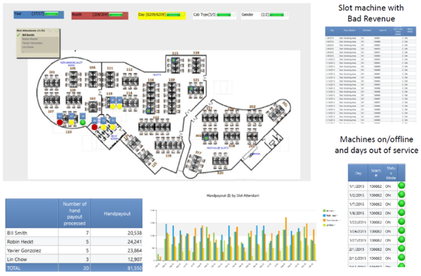The height and width of the screenshot is (276, 421).
Task: Click the green square marker in bank 115
Action: 173,60
